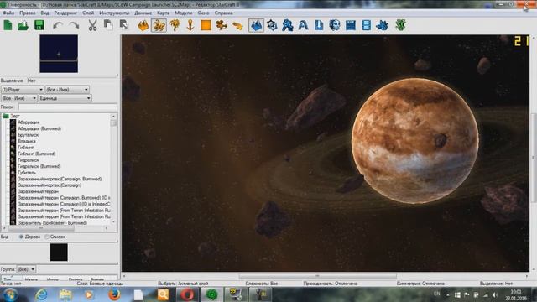
Task: Open Opera from the taskbar
Action: click(186, 294)
